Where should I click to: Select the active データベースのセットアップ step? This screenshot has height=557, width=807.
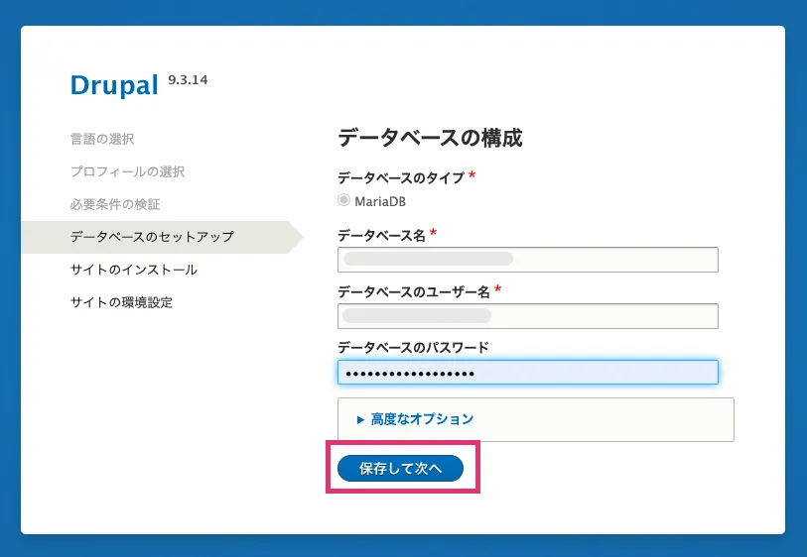(152, 237)
